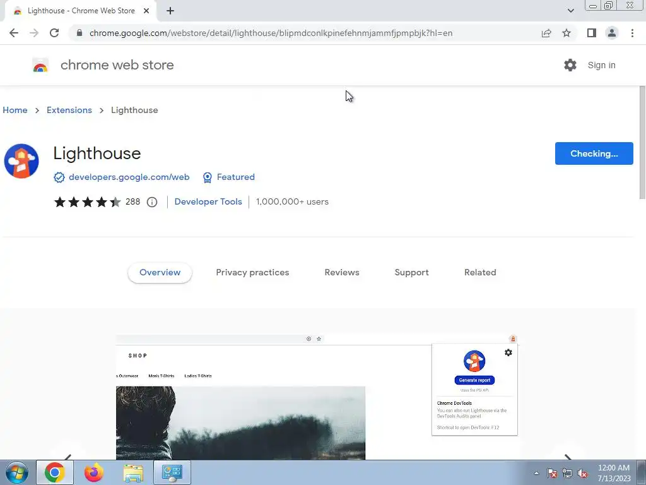Screen dimensions: 646x485
Task: Open the taskbar clock showing 12:00 AM
Action: click(x=614, y=473)
